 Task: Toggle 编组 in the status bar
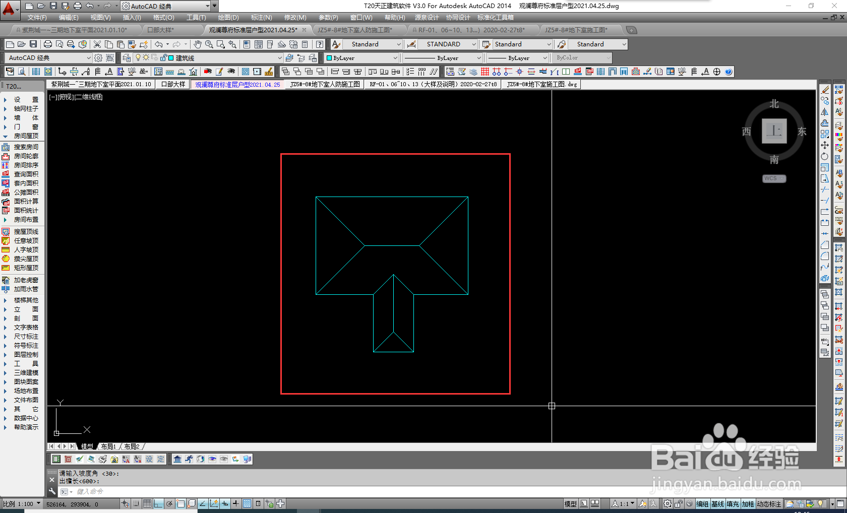click(702, 504)
